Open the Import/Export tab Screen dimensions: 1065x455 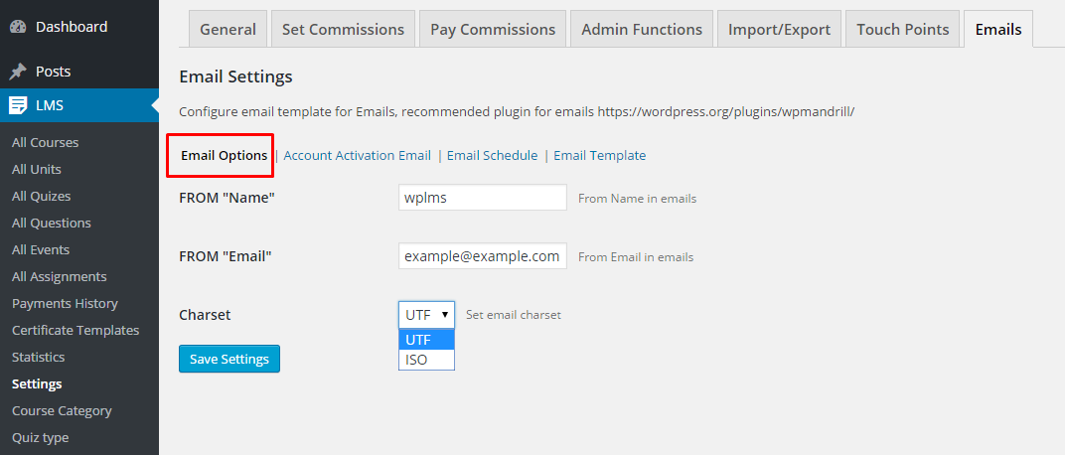click(x=779, y=29)
